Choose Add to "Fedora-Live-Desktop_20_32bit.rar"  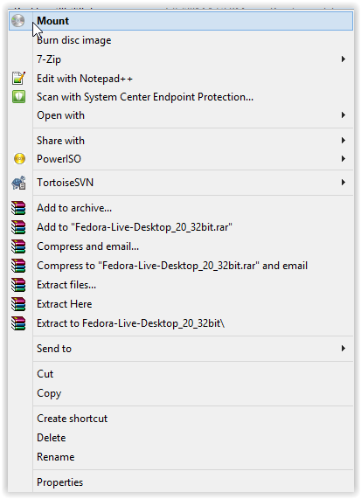pyautogui.click(x=181, y=227)
